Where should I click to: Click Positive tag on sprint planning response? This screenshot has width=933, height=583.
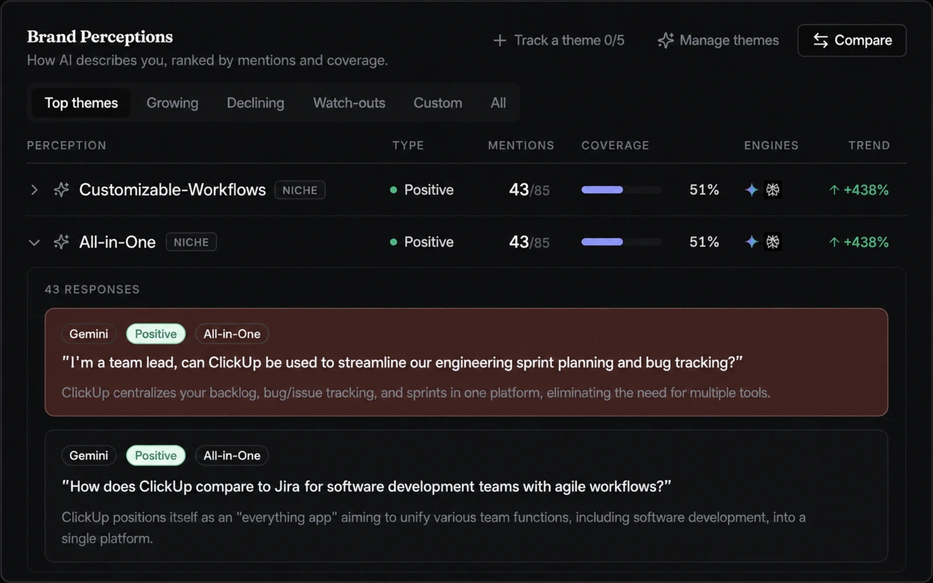(x=156, y=334)
